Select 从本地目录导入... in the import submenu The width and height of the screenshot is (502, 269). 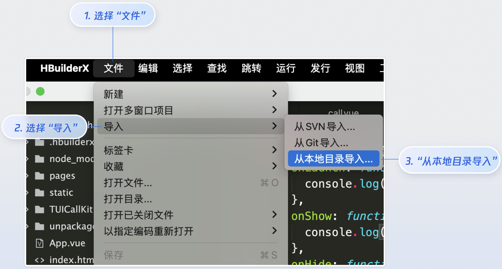pos(334,159)
